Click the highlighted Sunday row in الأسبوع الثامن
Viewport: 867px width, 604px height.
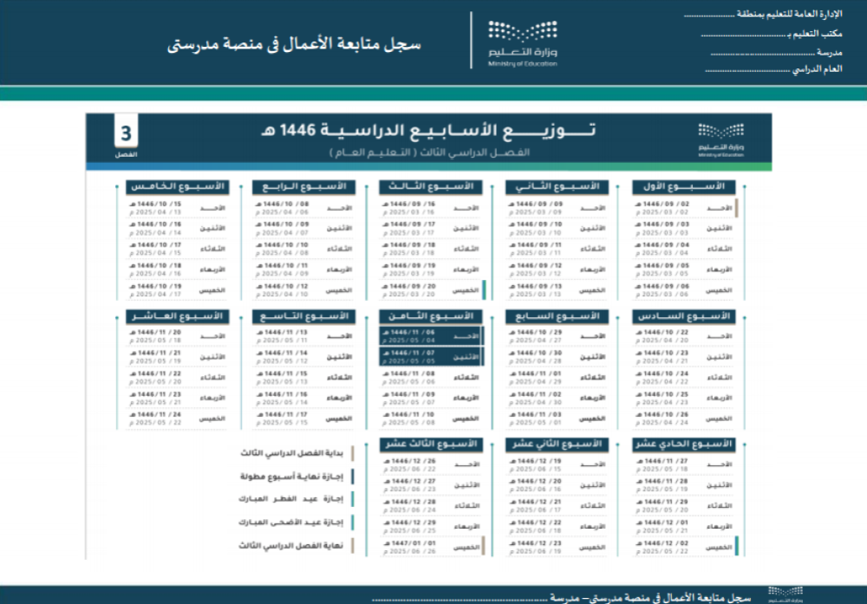(x=430, y=335)
